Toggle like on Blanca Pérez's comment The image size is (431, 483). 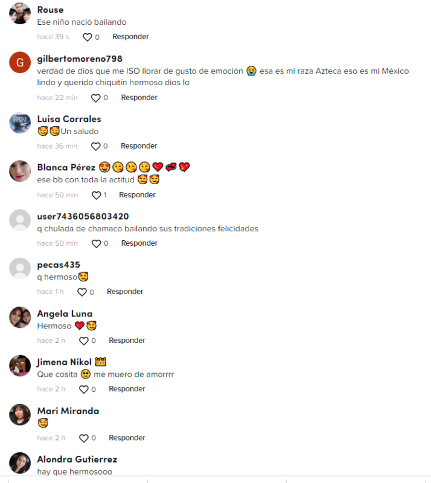[x=97, y=195]
